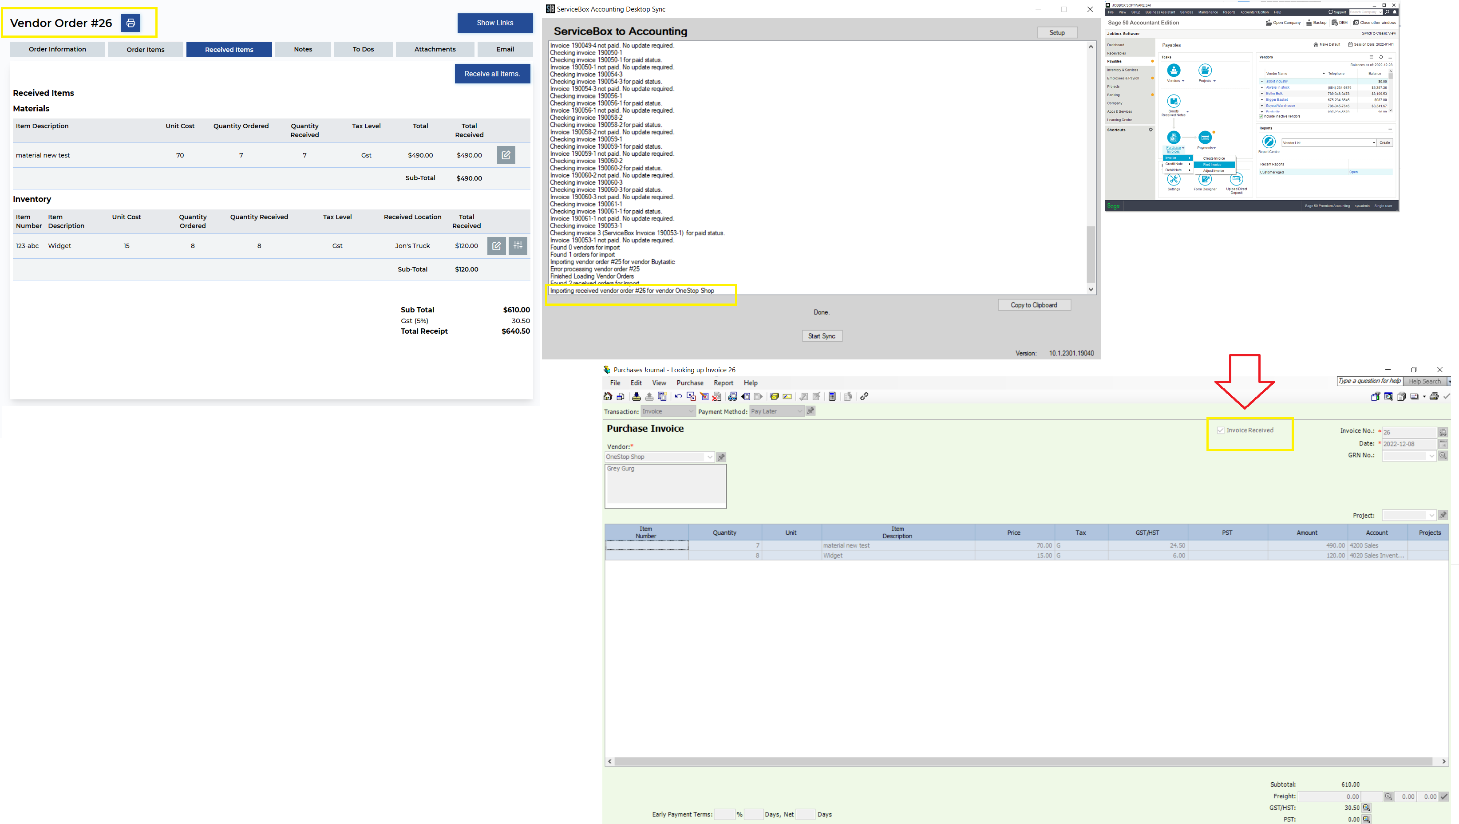The width and height of the screenshot is (1459, 824).
Task: Expand the Payment Method Pay Later dropdown
Action: coord(799,412)
